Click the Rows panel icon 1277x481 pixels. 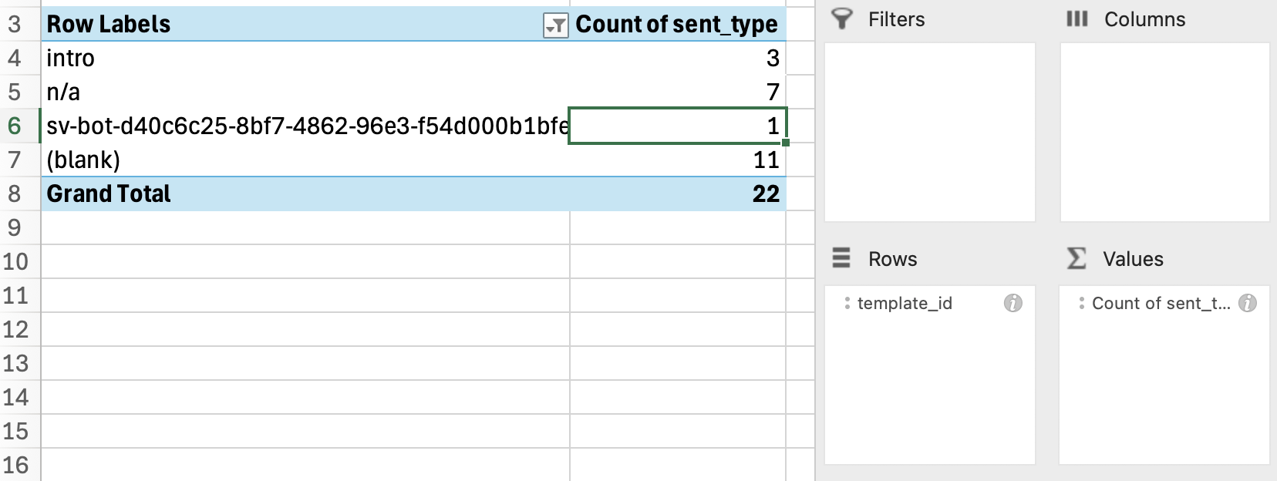(841, 258)
